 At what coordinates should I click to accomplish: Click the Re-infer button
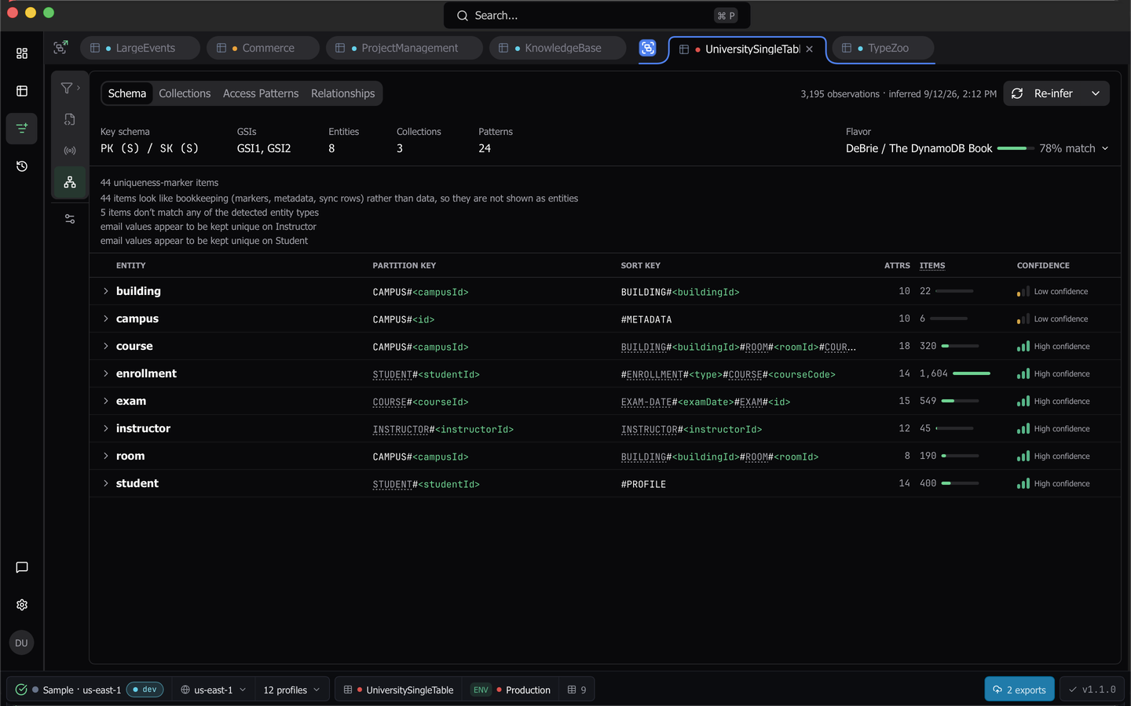1045,93
